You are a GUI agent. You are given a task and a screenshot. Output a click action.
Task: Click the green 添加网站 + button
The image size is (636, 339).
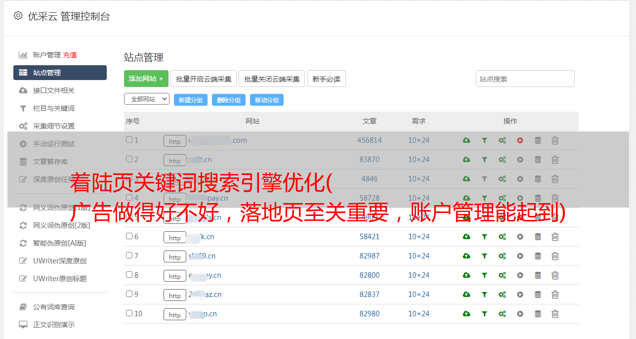[x=146, y=79]
